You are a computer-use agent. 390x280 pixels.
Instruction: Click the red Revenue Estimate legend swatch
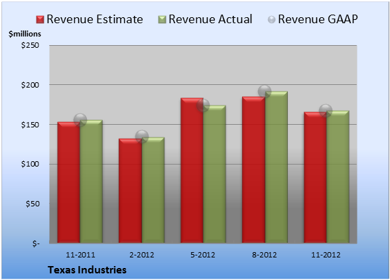pyautogui.click(x=40, y=19)
